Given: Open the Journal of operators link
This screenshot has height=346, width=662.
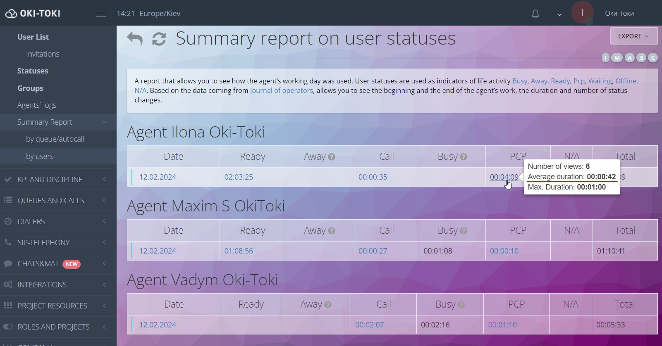Looking at the screenshot, I should pos(281,90).
